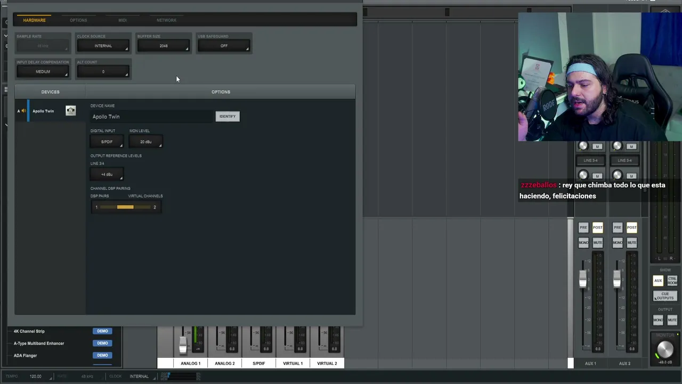Open the Network settings tab

click(x=166, y=20)
